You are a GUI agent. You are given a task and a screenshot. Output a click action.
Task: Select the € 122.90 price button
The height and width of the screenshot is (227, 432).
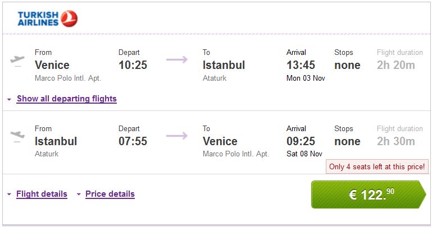369,194
